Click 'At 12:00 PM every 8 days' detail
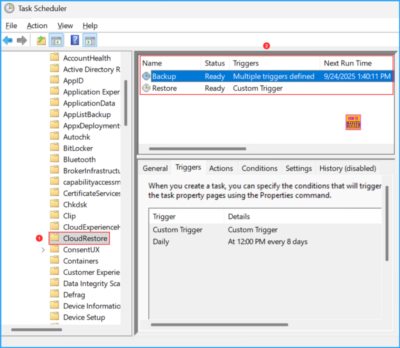 click(x=268, y=241)
